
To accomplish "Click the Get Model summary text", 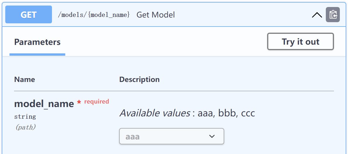I will (x=156, y=15).
